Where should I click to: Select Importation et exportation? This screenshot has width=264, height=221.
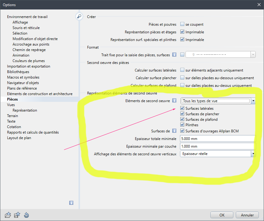coord(29,66)
